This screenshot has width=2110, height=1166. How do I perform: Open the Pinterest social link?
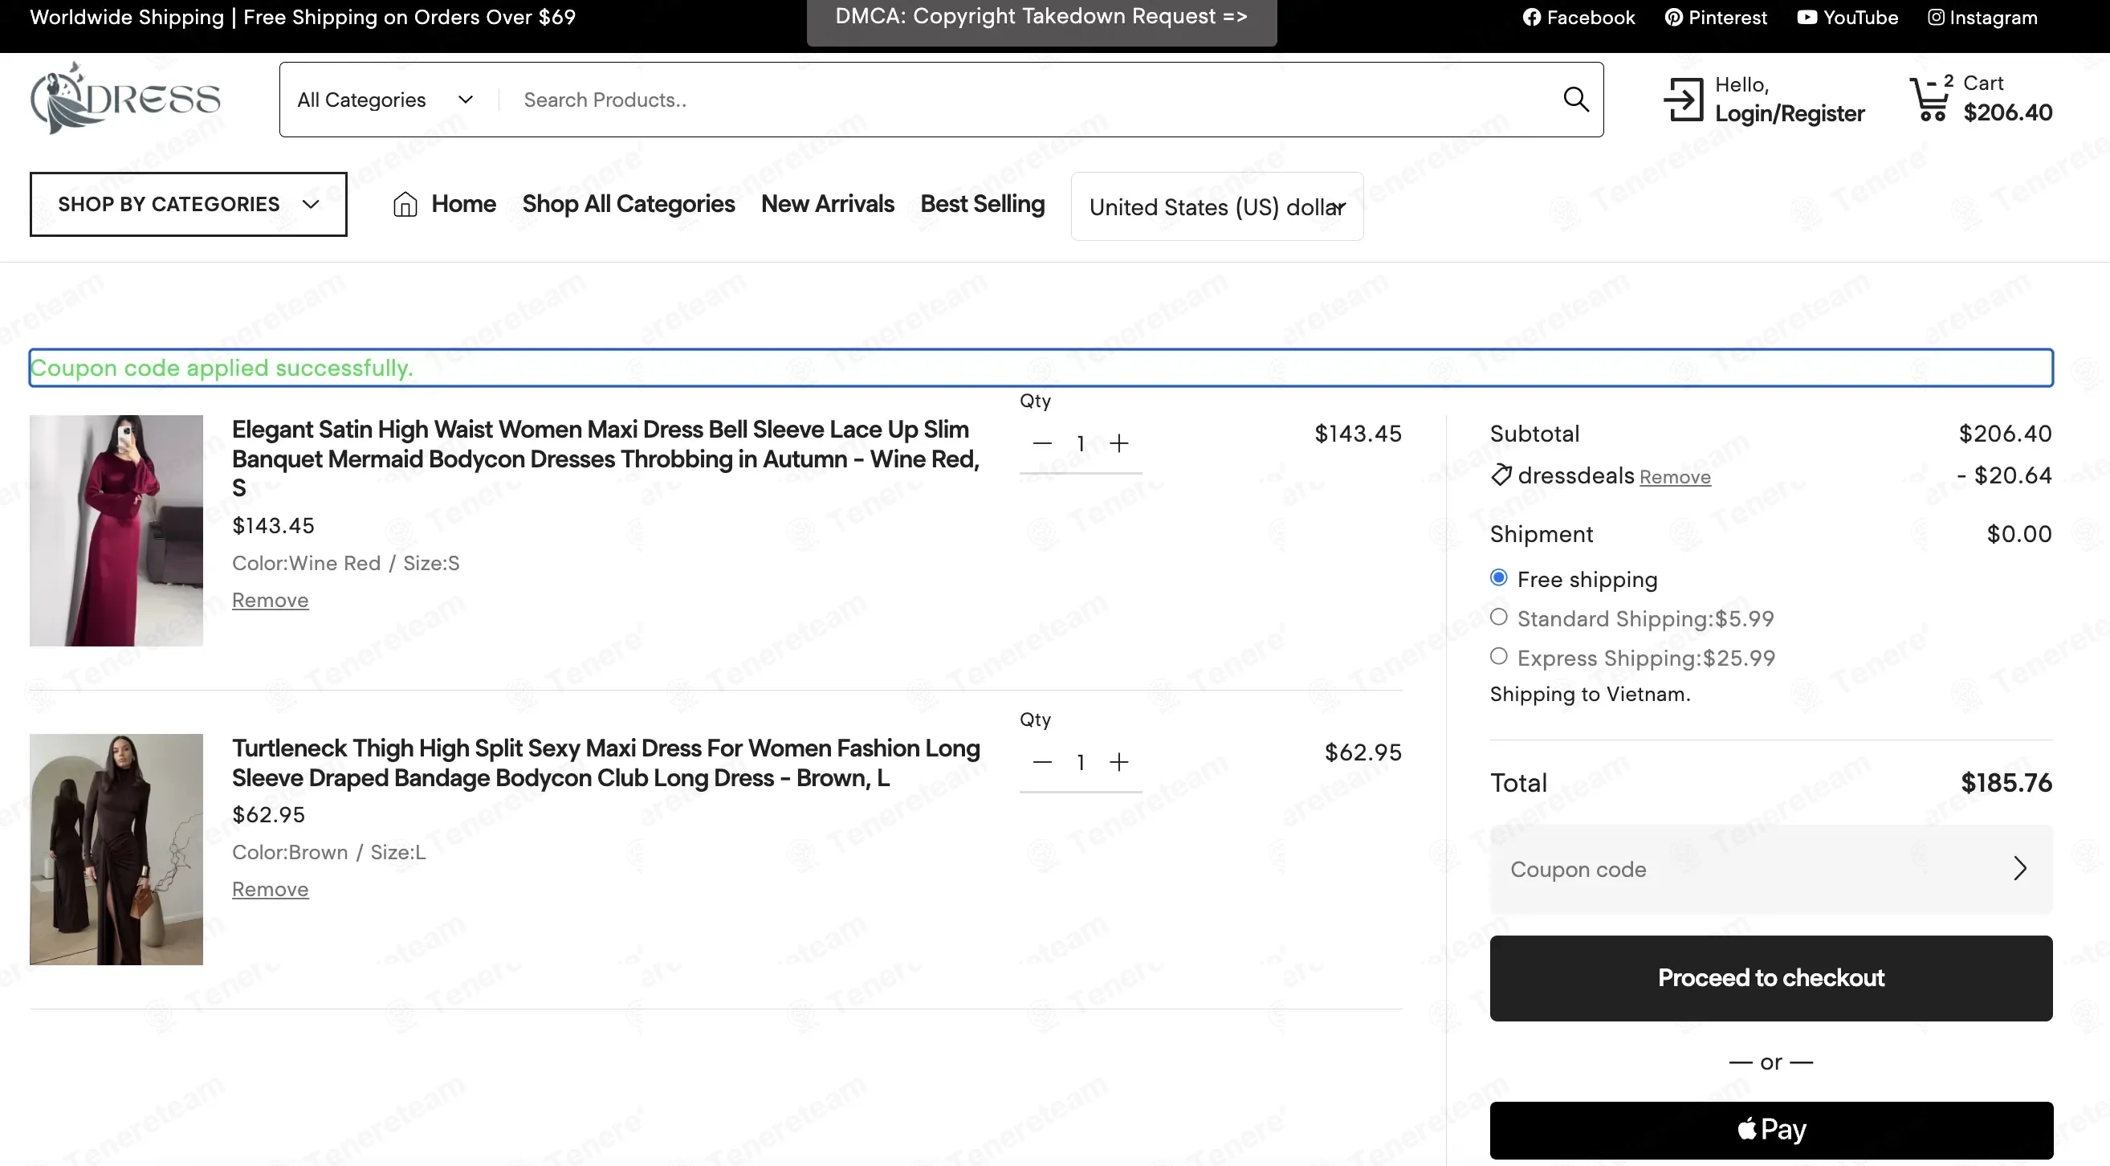1716,17
